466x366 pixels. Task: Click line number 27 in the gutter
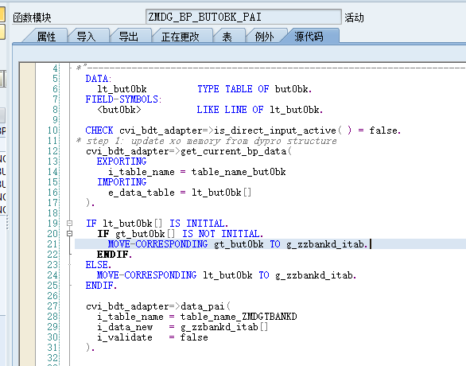52,306
